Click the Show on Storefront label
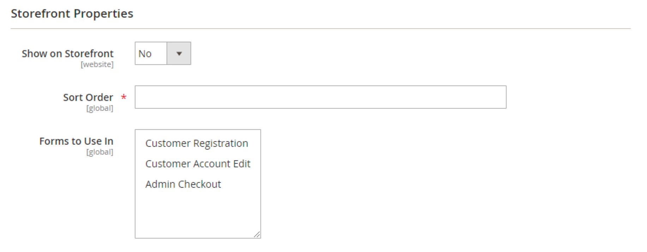 67,54
